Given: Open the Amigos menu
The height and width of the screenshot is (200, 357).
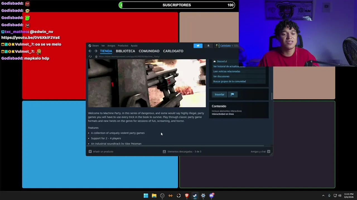Looking at the screenshot, I should pos(111,46).
